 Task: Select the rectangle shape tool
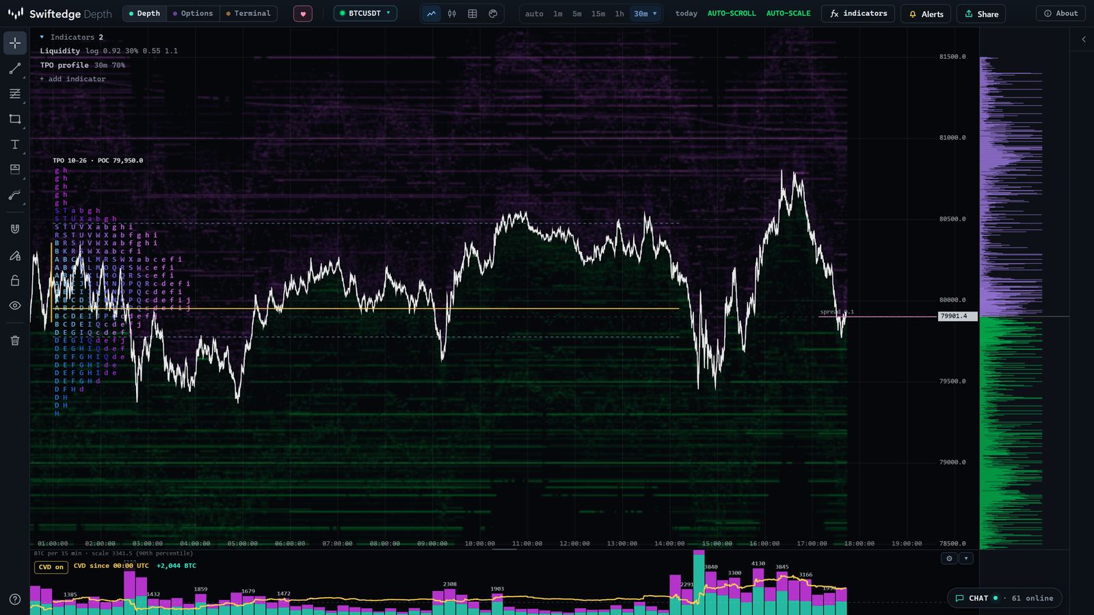click(15, 119)
